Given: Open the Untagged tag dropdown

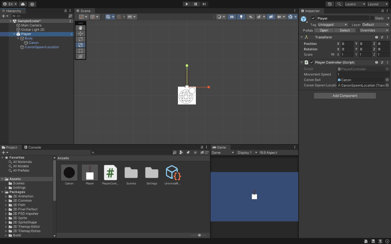Looking at the screenshot, I should 332,24.
